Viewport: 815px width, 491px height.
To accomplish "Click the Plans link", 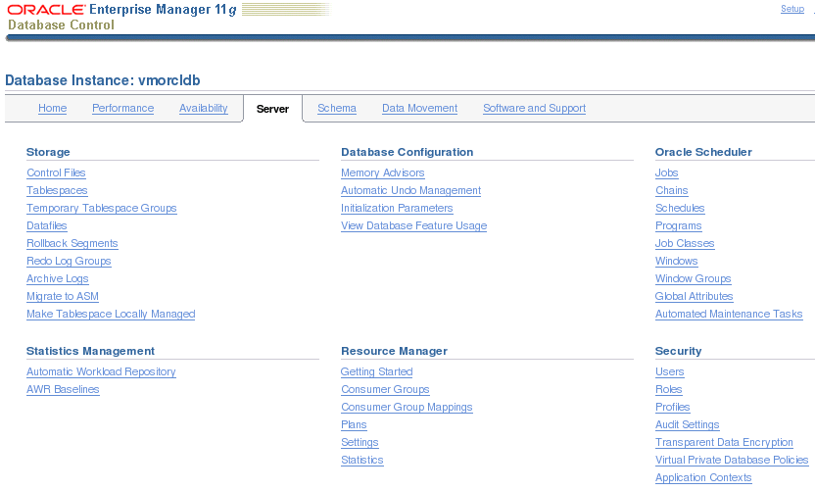I will pyautogui.click(x=354, y=425).
